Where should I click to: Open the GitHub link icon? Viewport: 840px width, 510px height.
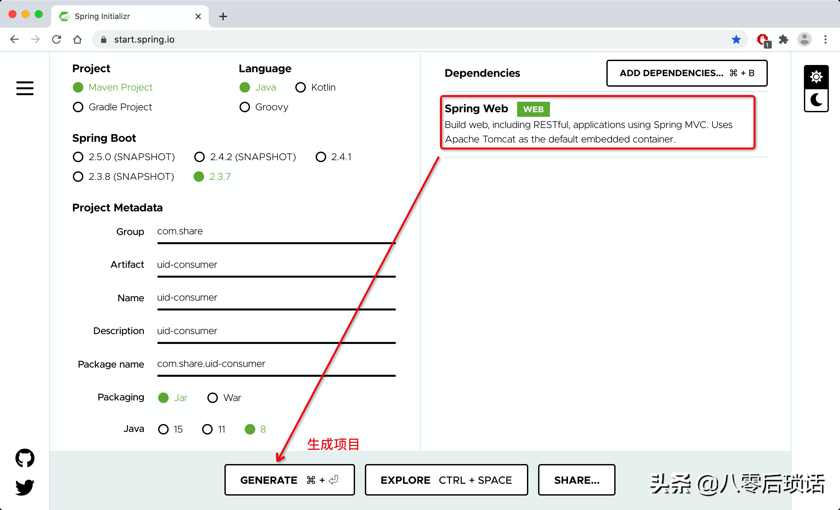25,458
